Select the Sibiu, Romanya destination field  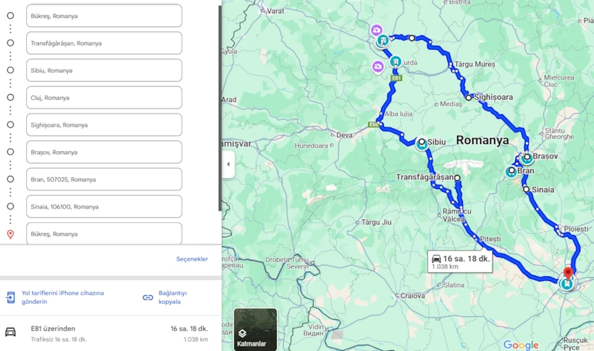coord(104,70)
